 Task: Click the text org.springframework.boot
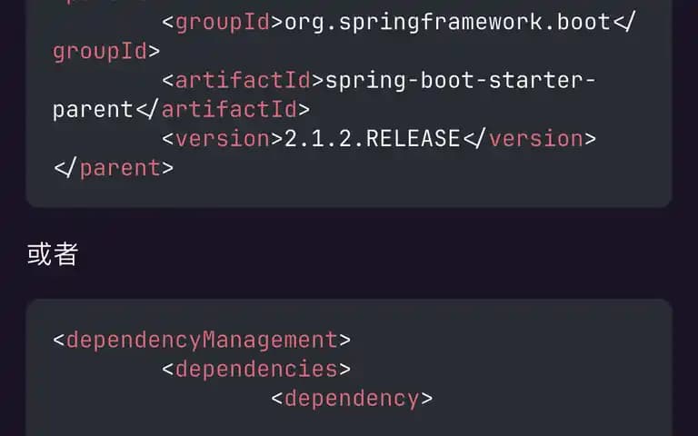point(447,22)
